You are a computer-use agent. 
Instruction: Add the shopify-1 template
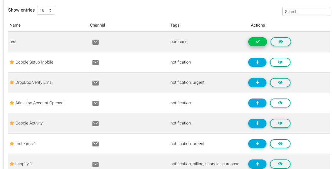(257, 164)
